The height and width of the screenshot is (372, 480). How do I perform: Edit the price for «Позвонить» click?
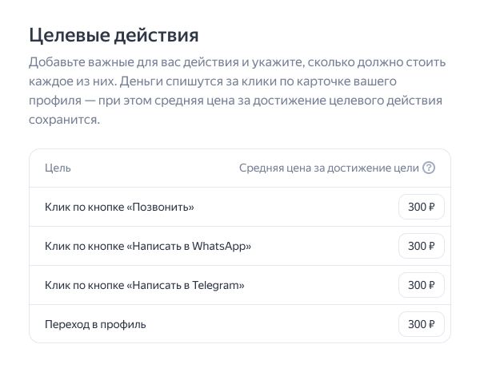point(421,208)
